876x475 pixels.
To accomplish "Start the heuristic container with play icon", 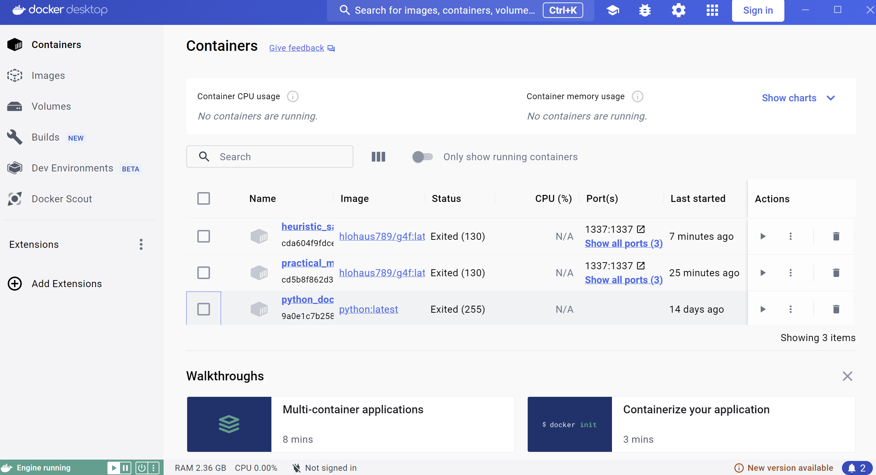I will coord(763,236).
